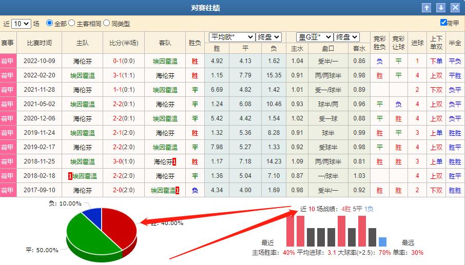Click handicap 受半/一 in 2022-10-09 row

click(328, 62)
